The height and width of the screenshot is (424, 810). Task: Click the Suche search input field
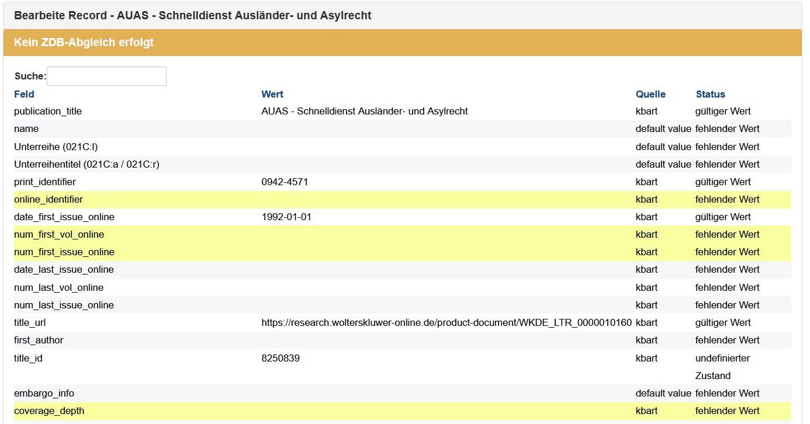tap(106, 76)
